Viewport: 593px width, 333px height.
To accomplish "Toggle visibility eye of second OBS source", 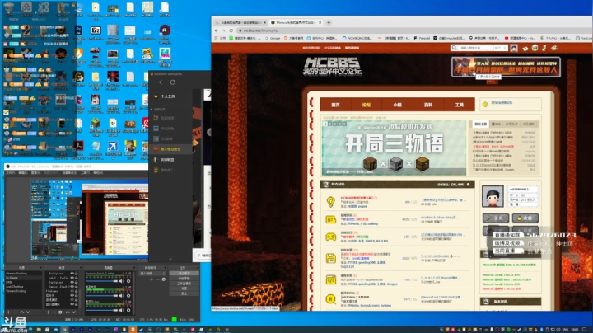I will pos(72,278).
